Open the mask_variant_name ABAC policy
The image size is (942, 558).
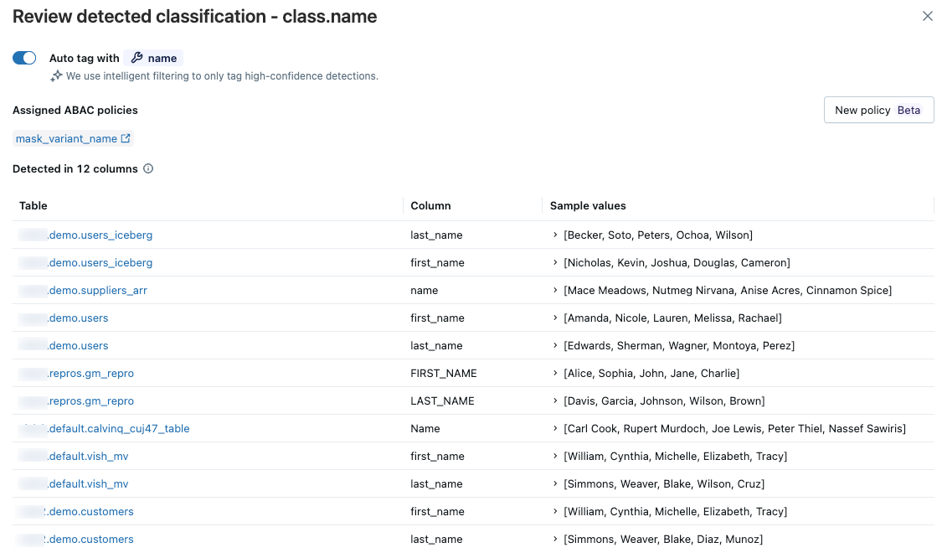[67, 138]
